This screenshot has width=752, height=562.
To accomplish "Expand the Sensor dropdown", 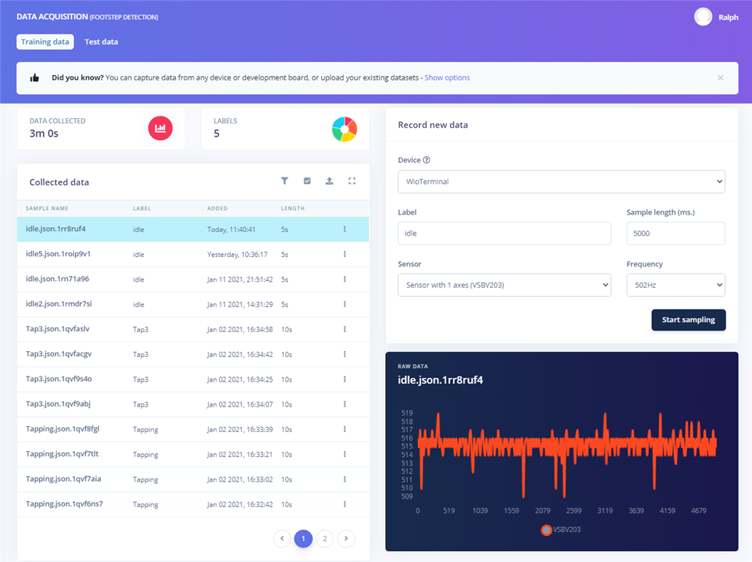I will coord(504,285).
